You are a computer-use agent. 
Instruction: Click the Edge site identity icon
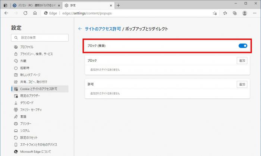click(x=50, y=13)
